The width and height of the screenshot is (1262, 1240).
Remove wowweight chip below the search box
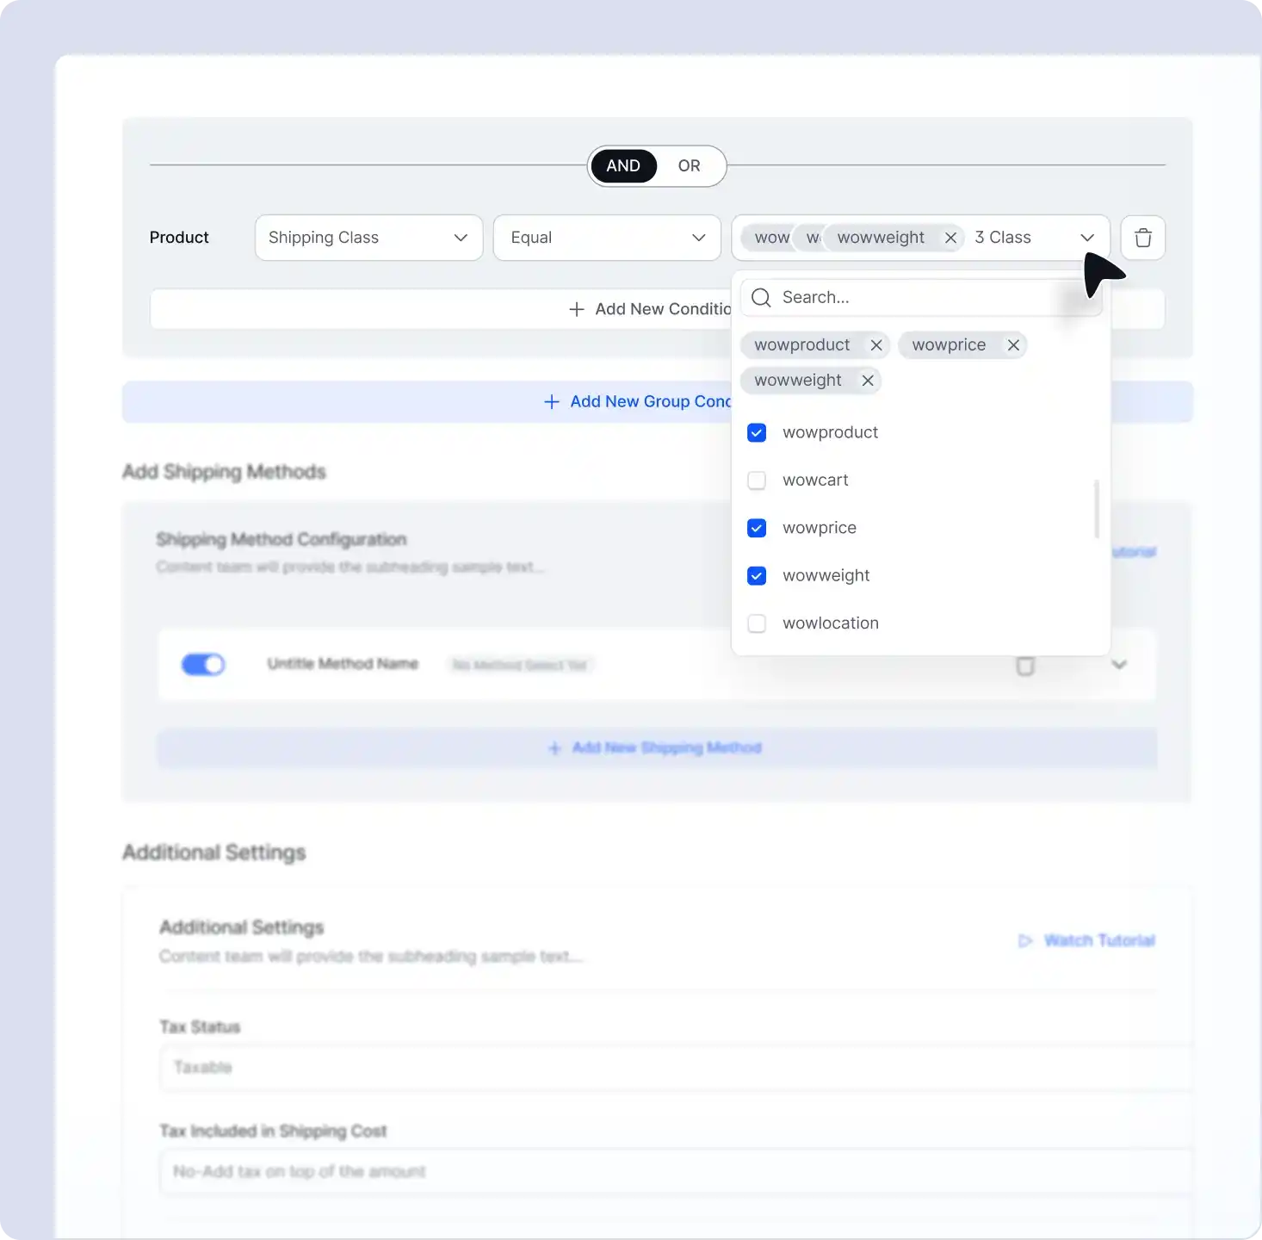(x=868, y=381)
